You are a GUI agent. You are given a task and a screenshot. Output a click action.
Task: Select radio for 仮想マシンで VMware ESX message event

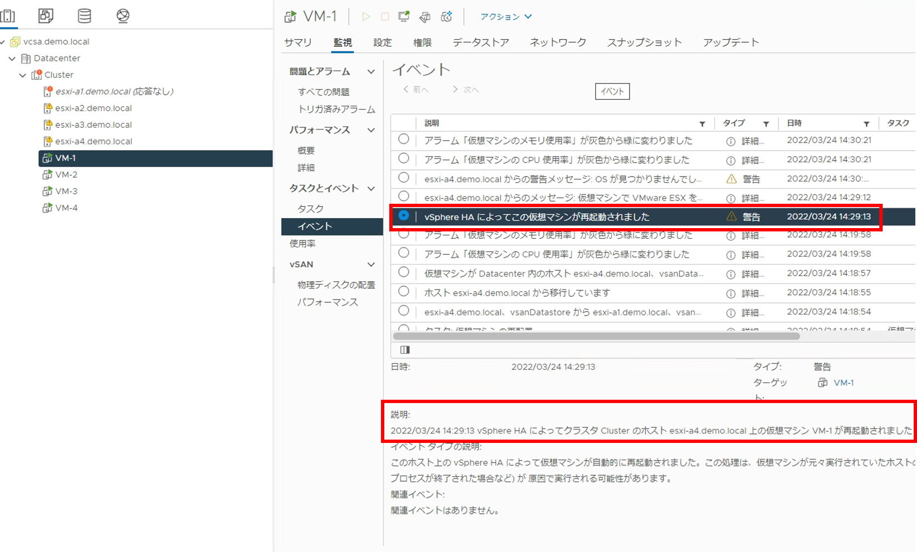click(x=404, y=196)
